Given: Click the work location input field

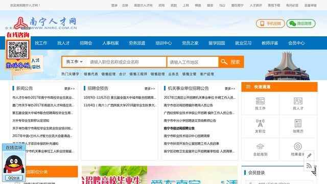Looking at the screenshot, I should pos(193,62).
